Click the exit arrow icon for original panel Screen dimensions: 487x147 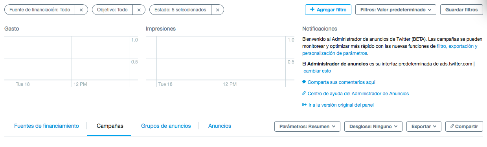304,105
